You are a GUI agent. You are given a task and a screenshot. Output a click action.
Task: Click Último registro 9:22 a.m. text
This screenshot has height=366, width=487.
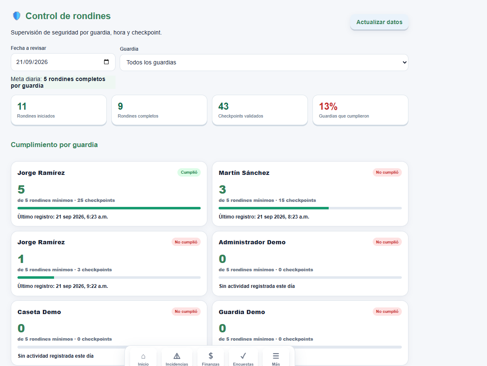point(63,286)
